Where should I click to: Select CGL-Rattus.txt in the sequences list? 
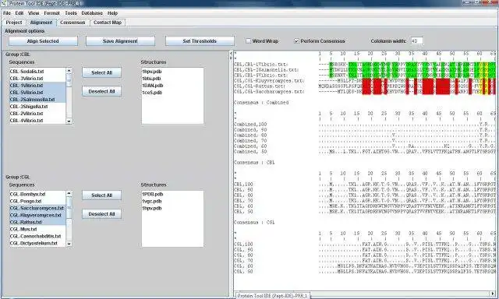(37, 222)
